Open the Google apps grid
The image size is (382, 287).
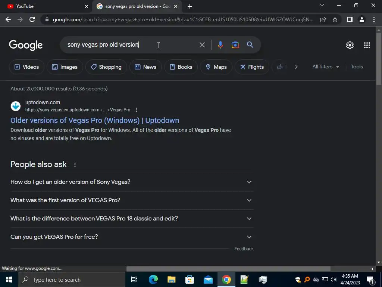pyautogui.click(x=367, y=45)
